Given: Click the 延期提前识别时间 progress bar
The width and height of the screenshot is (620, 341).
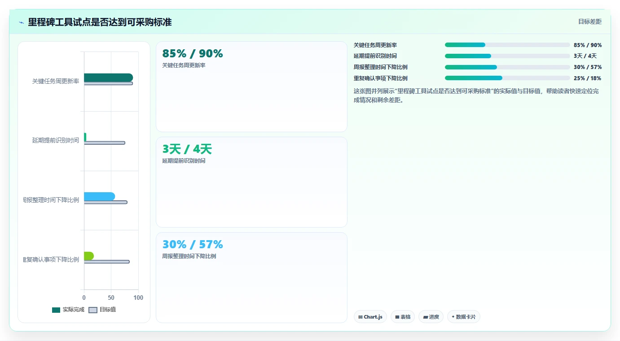Looking at the screenshot, I should [507, 56].
